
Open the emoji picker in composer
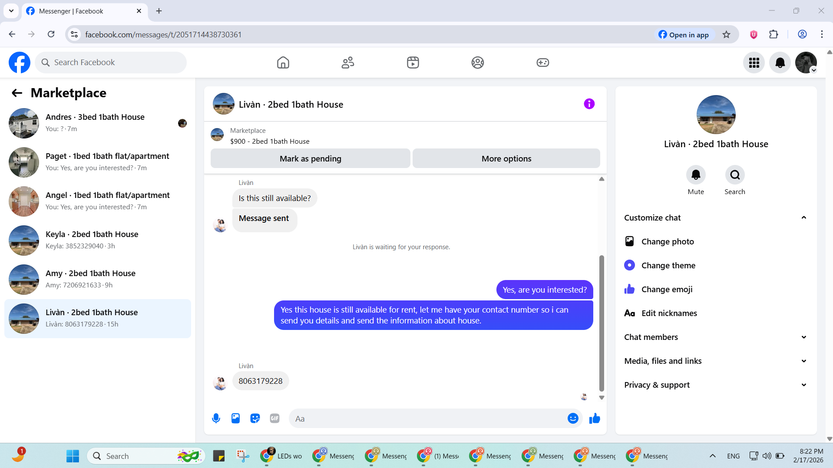[x=573, y=418]
